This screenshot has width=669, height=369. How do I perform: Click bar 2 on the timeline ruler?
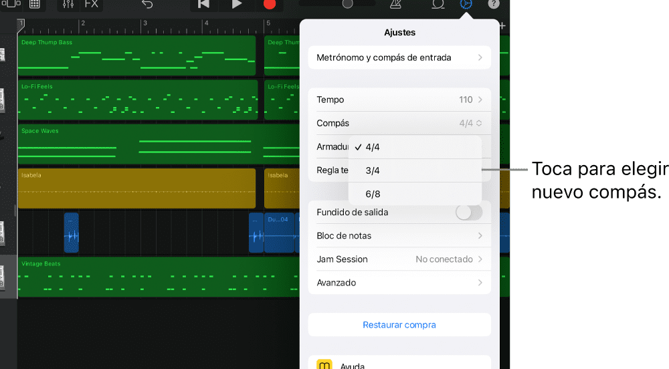point(83,23)
